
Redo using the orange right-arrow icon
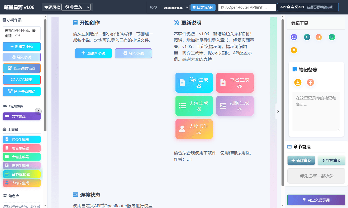[x=318, y=37]
